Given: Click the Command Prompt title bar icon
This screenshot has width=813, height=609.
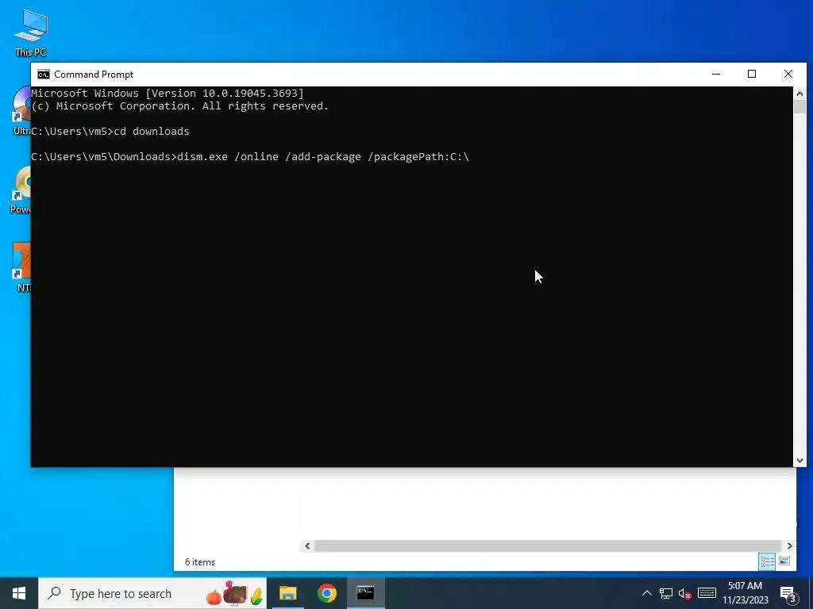Looking at the screenshot, I should click(44, 75).
